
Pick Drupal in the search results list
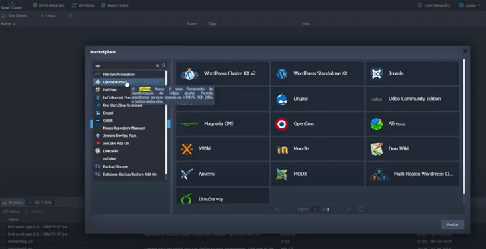point(129,113)
